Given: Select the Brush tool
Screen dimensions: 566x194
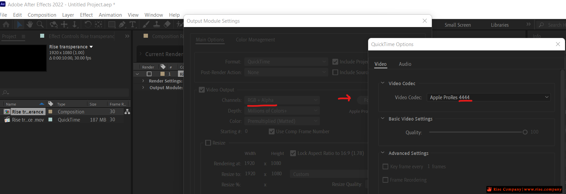Looking at the screenshot, I should coord(146,24).
